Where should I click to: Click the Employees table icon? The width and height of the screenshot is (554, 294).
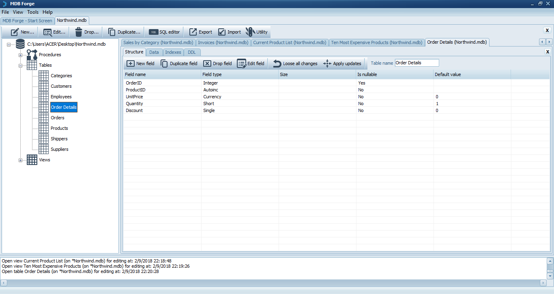pyautogui.click(x=44, y=97)
